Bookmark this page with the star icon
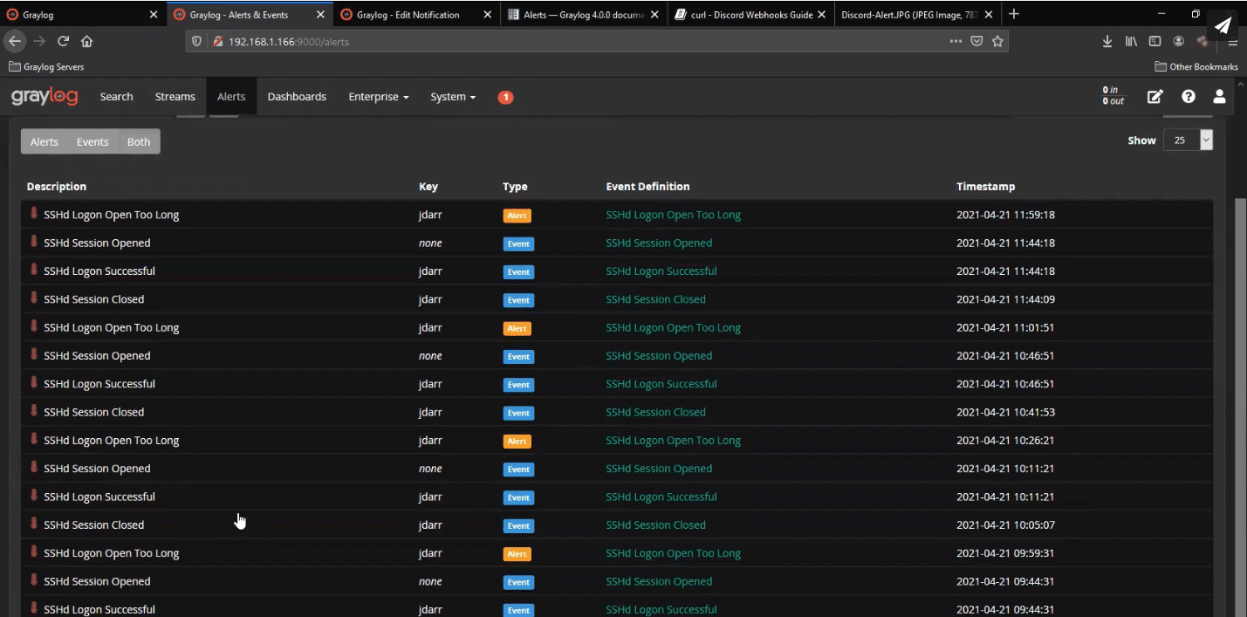 (x=997, y=41)
